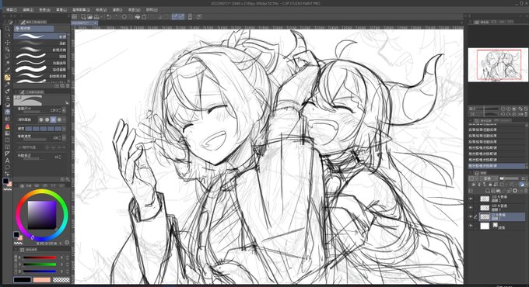Select the highlighted first sub tool brush preset

pyautogui.click(x=40, y=36)
